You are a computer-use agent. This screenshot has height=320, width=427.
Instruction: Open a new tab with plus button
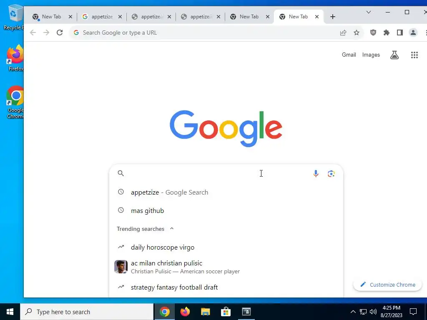click(x=332, y=17)
